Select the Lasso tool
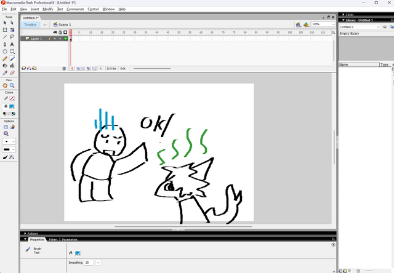This screenshot has width=394, height=273. [12, 37]
